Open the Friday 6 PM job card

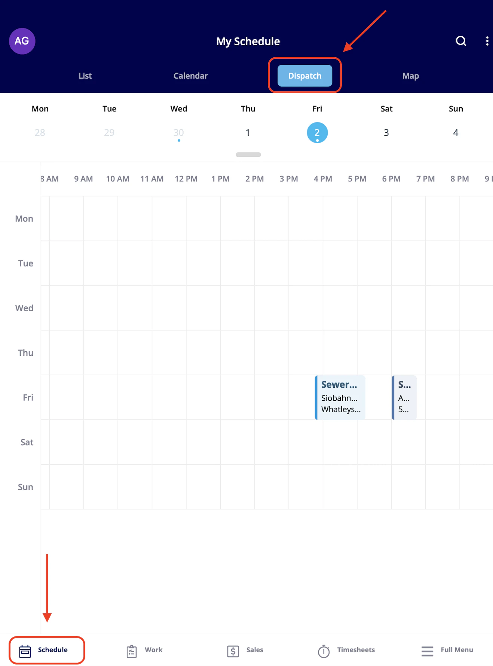(x=404, y=397)
